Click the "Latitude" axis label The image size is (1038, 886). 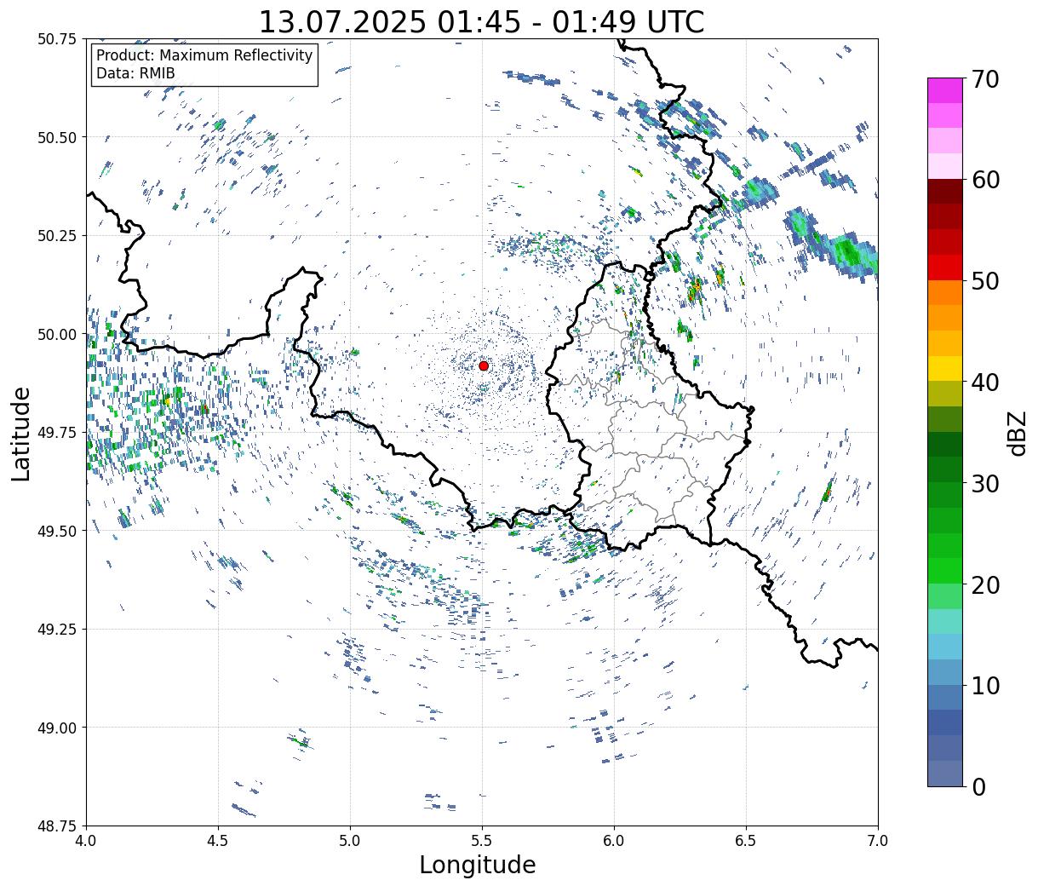[x=21, y=433]
